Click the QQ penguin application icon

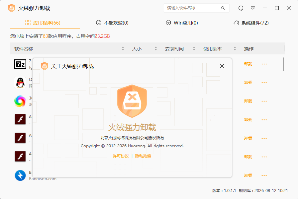coord(20,83)
